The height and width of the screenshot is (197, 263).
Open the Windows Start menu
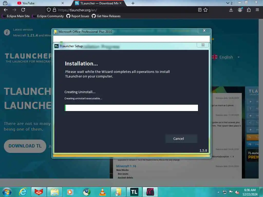coord(7,192)
